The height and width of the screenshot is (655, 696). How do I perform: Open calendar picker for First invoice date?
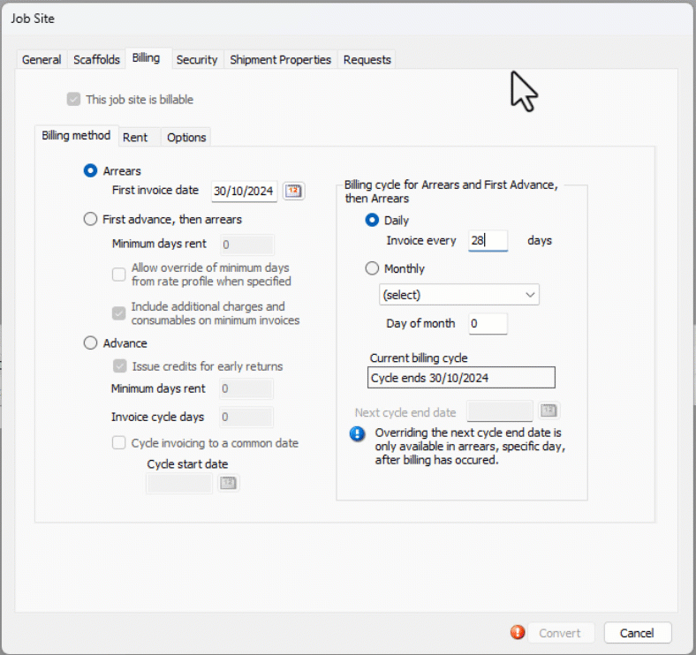click(x=293, y=191)
